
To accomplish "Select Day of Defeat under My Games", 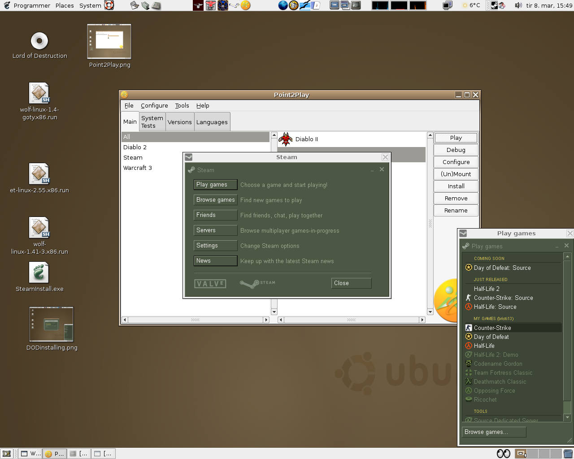I will [513, 337].
